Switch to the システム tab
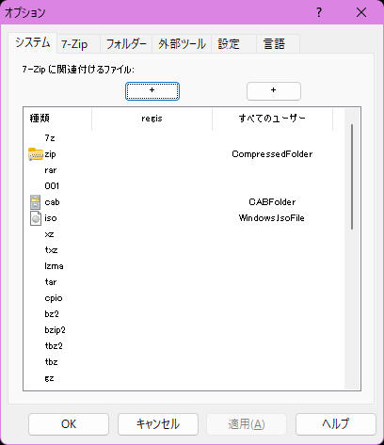Image resolution: width=384 pixels, height=445 pixels. [33, 42]
